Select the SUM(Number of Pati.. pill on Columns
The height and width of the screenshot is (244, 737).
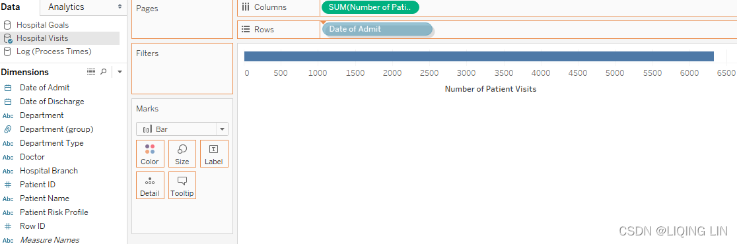[370, 7]
